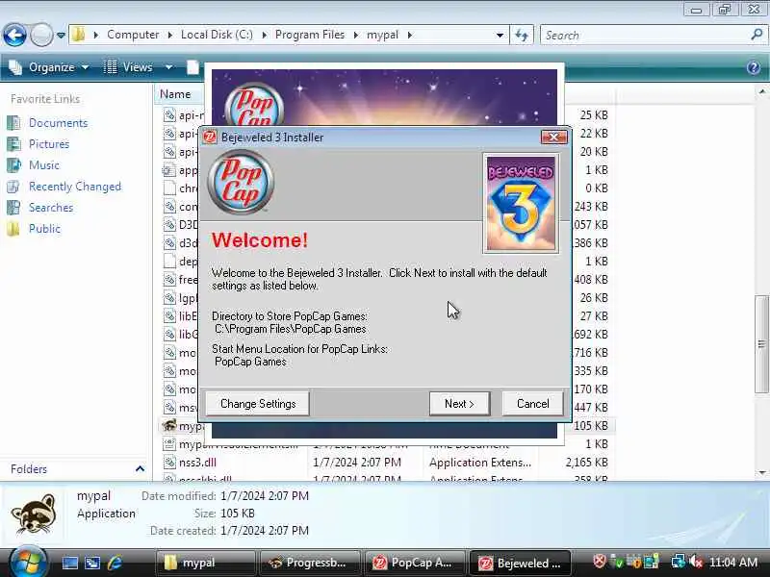Open Documents favorite link
The image size is (770, 577).
(58, 123)
